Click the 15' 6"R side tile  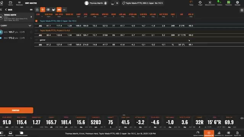214,122
